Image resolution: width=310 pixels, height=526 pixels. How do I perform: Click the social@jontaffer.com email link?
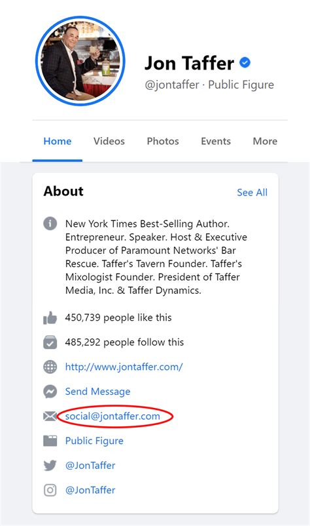pos(112,416)
